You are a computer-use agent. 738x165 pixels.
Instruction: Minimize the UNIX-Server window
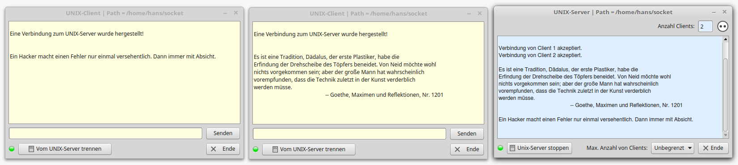713,12
